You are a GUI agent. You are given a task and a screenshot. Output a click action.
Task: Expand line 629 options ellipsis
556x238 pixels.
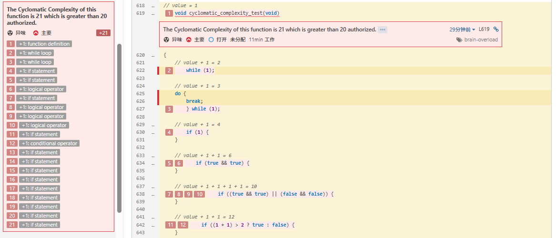(153, 125)
